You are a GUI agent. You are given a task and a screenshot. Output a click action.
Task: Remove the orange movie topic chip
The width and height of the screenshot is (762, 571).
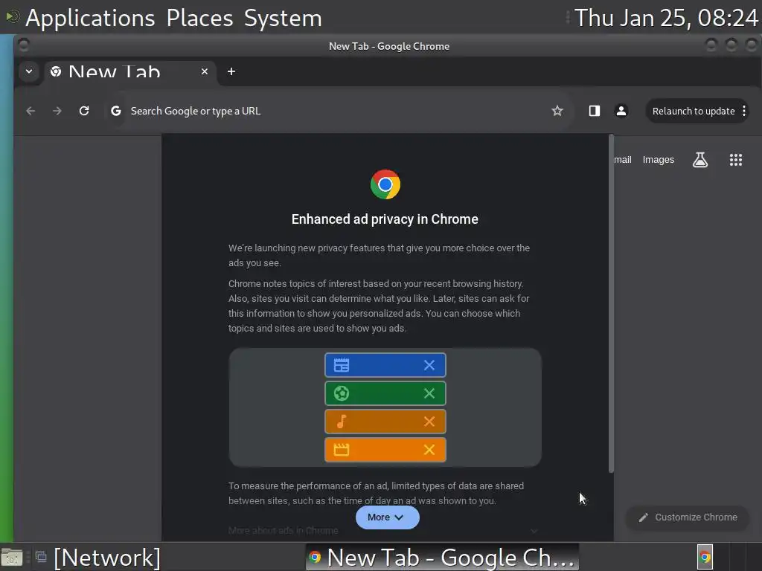tap(429, 450)
